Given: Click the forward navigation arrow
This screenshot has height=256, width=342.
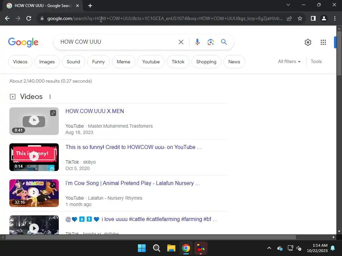Looking at the screenshot, I should pyautogui.click(x=18, y=19).
